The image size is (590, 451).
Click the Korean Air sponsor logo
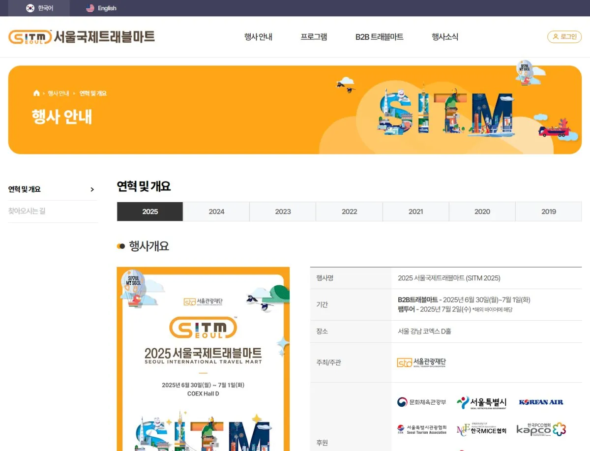541,402
